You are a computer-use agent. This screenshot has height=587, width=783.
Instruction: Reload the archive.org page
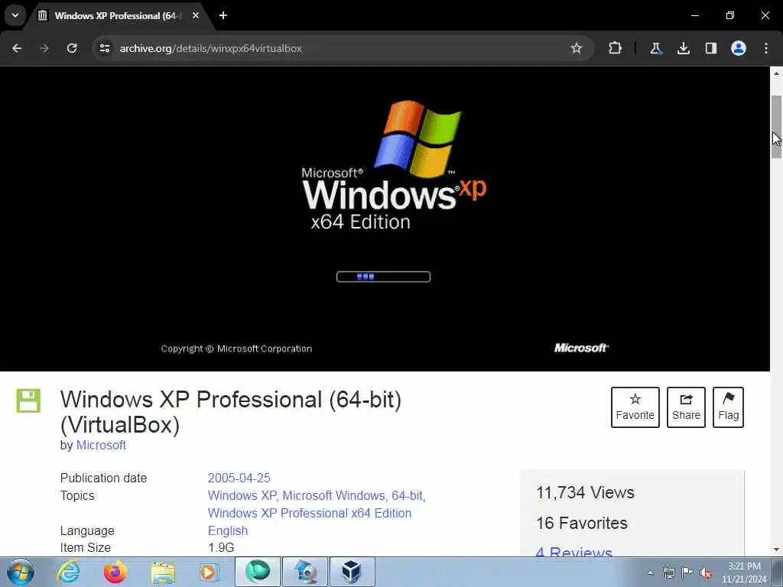[x=72, y=48]
